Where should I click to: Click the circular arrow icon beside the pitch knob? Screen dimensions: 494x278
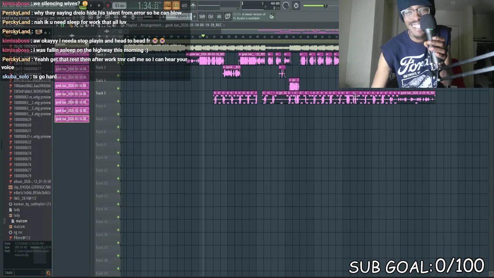click(296, 5)
